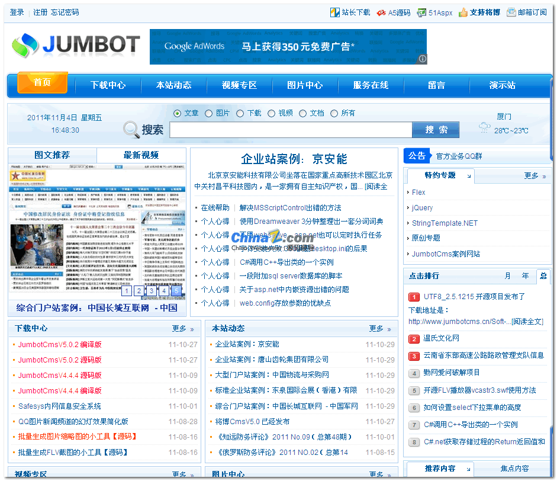Viewport: 557px width, 481px height.
Task: Switch 点击排行 to 月 tab
Action: (508, 276)
